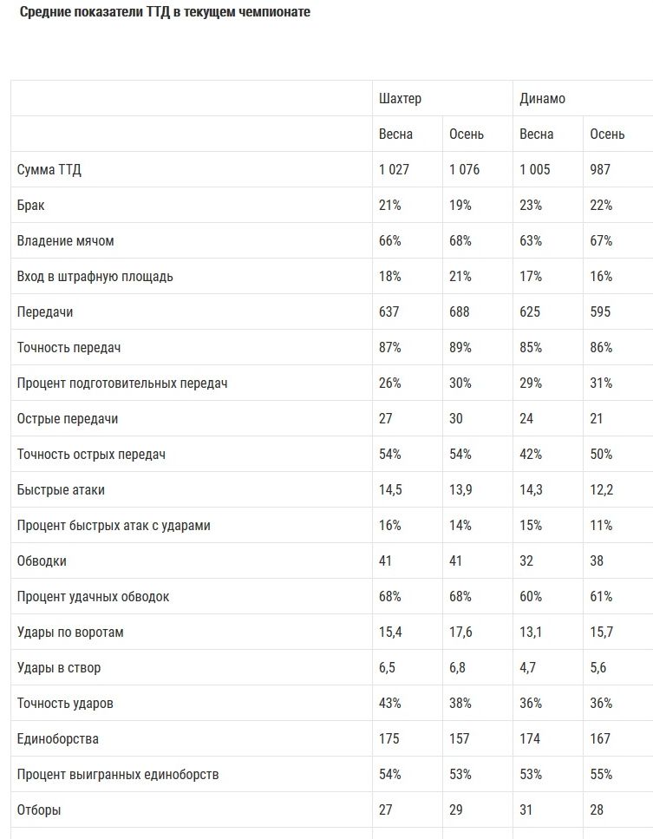This screenshot has width=653, height=839.
Task: Select the Владение мячом row label
Action: click(66, 241)
